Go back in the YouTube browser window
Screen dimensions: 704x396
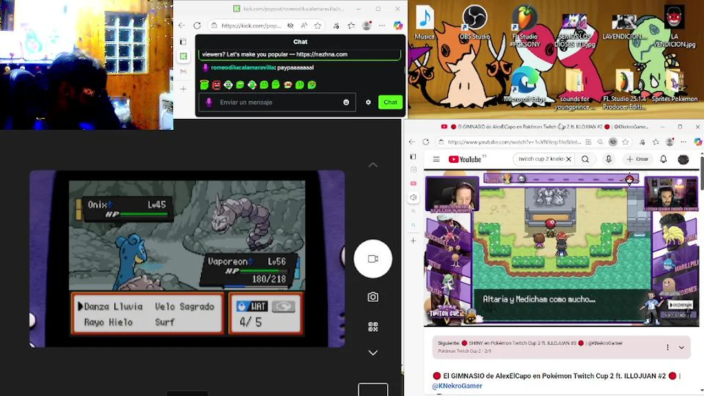point(412,142)
